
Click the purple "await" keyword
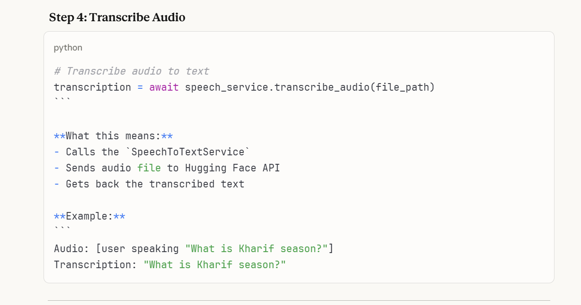[x=164, y=87]
